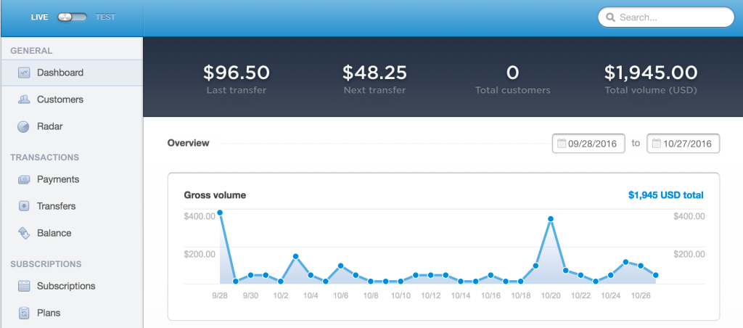Click the Transfers icon in sidebar
Viewport: 743px width, 328px height.
24,206
